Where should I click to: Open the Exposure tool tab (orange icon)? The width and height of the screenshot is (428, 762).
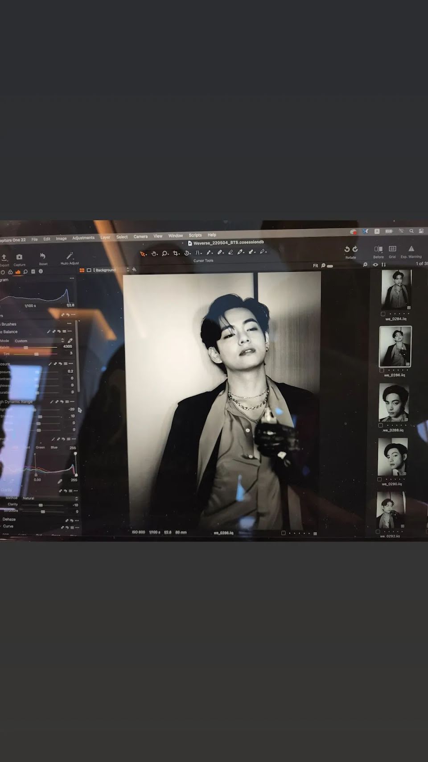click(17, 271)
